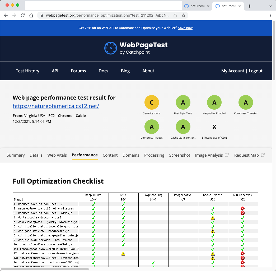Screen dimensions: 276x271
Task: Open Image Analysis external tab
Action: (212, 155)
